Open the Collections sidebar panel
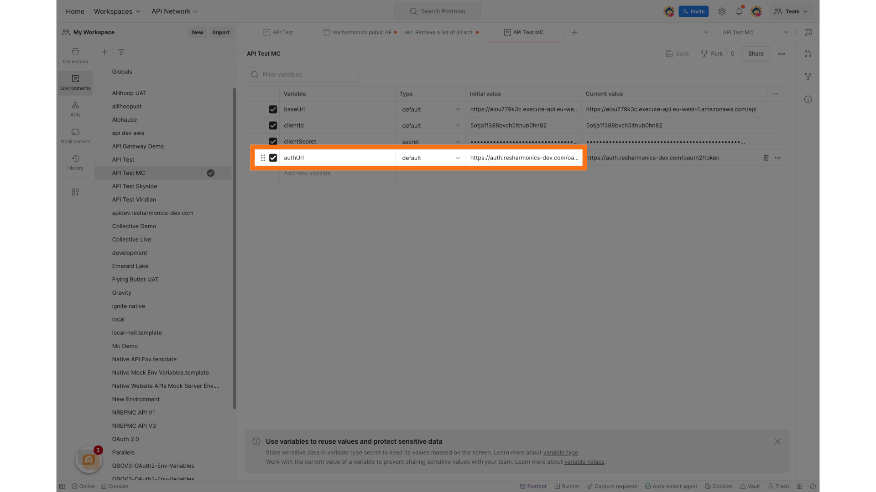This screenshot has width=876, height=492. [75, 56]
